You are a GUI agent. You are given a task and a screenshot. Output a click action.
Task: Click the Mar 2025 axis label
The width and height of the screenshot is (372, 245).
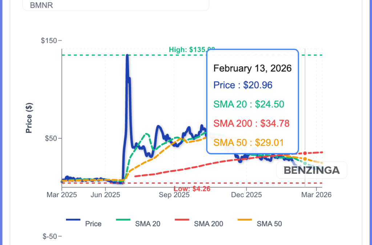(x=62, y=195)
